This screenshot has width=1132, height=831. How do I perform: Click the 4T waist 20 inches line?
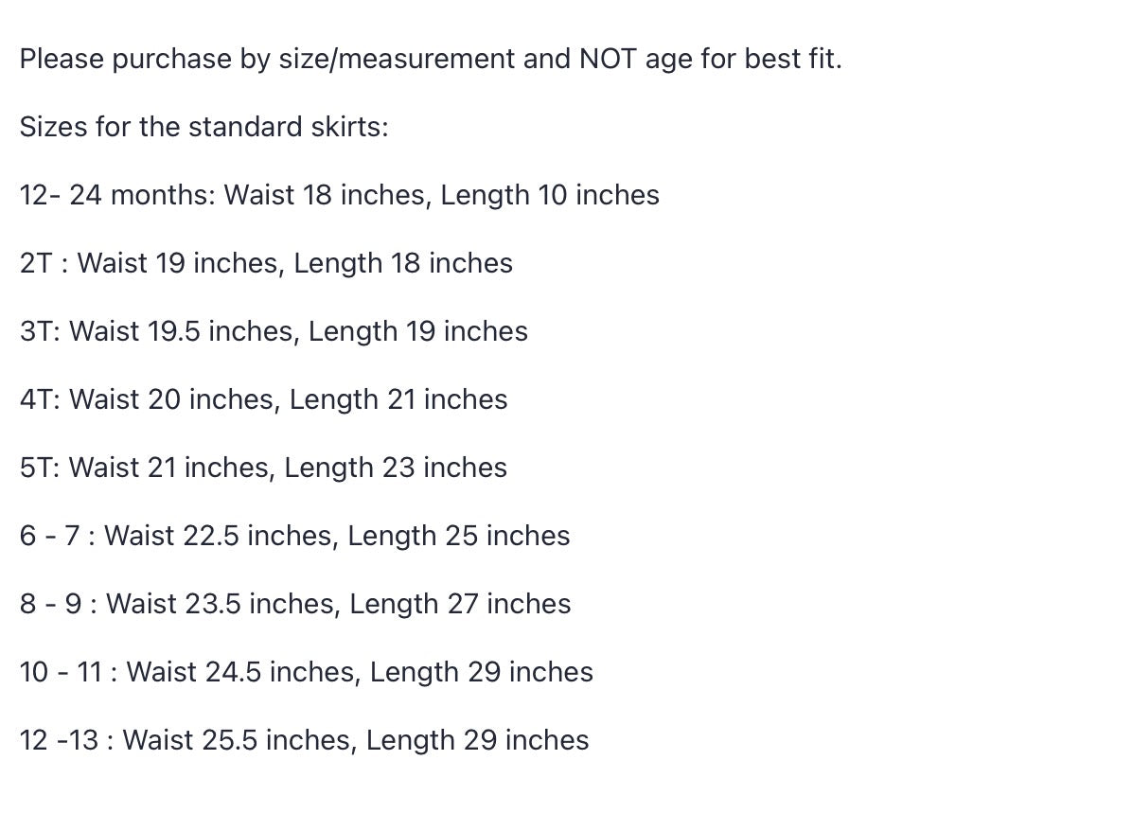[263, 400]
